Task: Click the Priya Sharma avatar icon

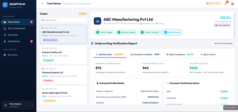Action: 6,105
